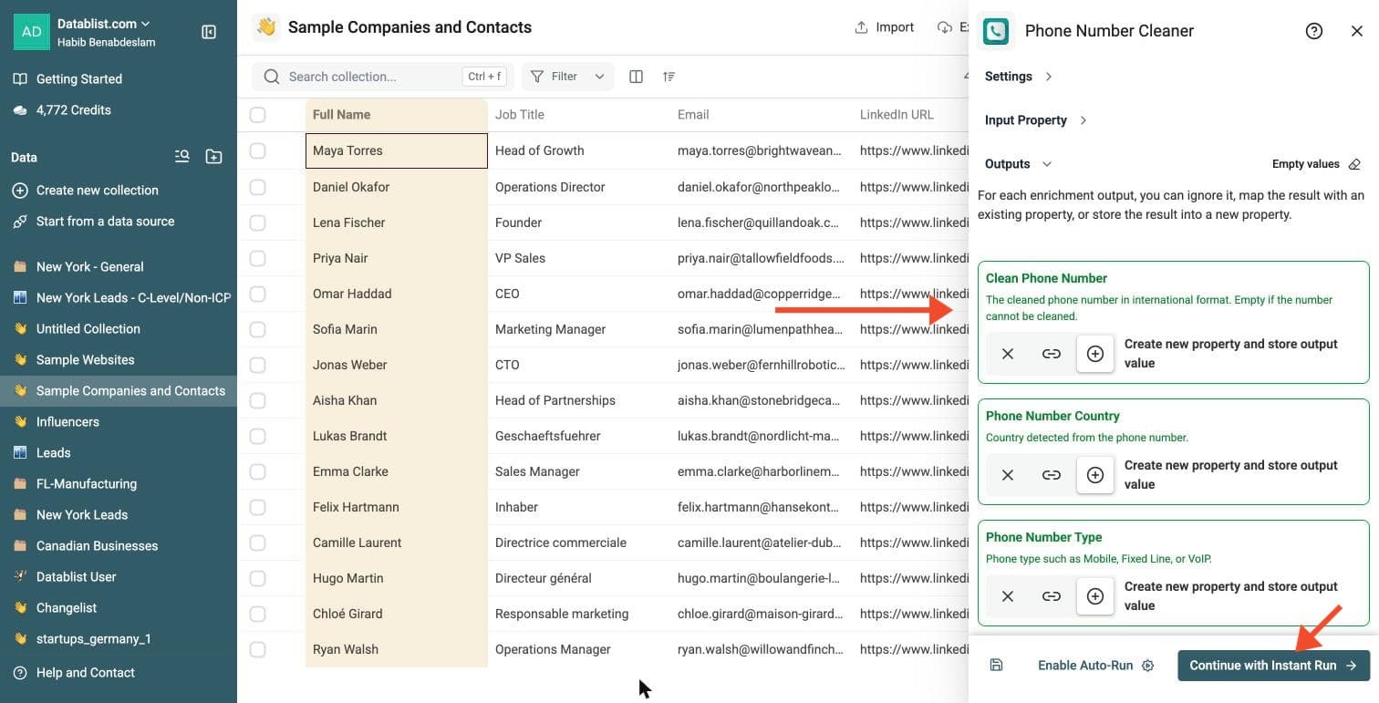Open the Canadian Businesses collection

click(119, 546)
